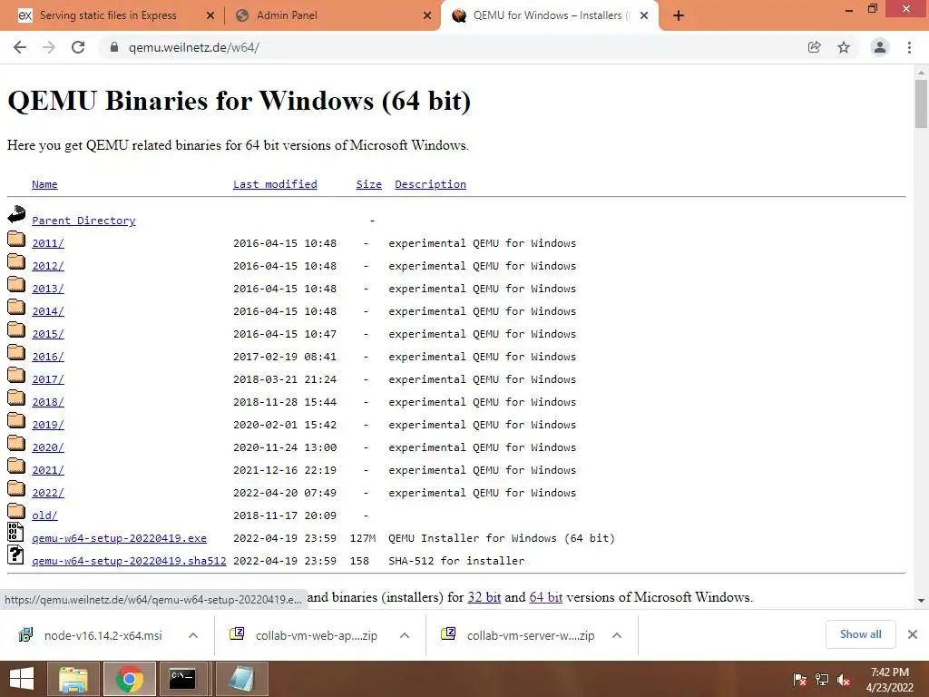Download qemu-w64-setup-20220419.exe

pos(119,538)
